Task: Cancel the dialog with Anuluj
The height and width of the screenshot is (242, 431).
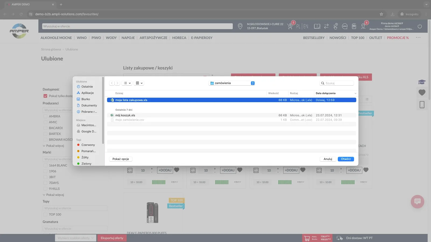Action: click(x=328, y=159)
